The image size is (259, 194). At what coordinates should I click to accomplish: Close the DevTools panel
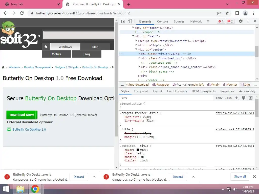(x=255, y=21)
